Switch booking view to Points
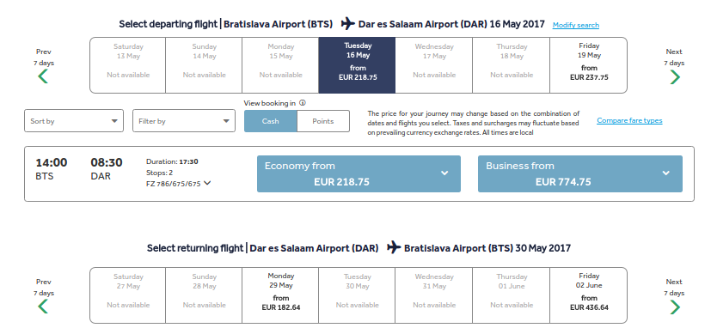Image resolution: width=711 pixels, height=328 pixels. pos(323,121)
